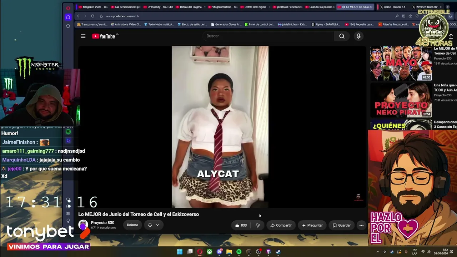Viewport: 457px width, 257px height.
Task: Click the YouTube search magnifier button
Action: coord(342,36)
